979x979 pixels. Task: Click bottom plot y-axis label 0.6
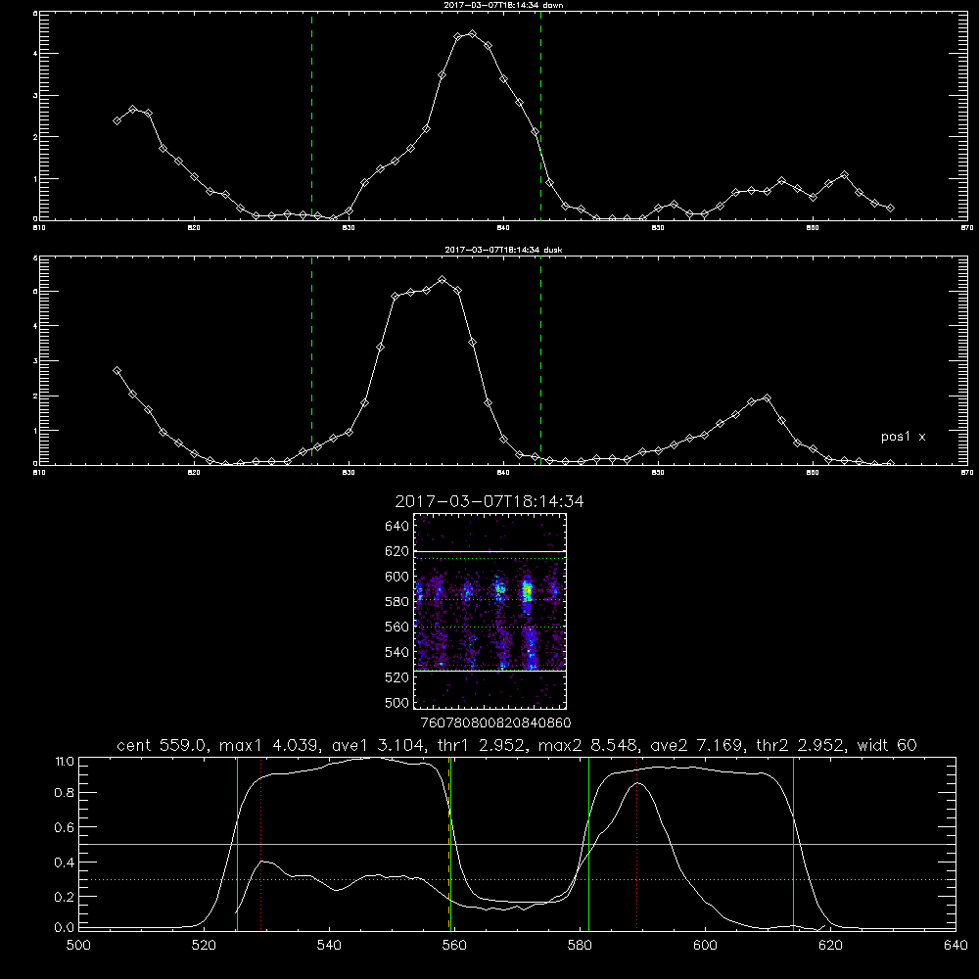[65, 827]
